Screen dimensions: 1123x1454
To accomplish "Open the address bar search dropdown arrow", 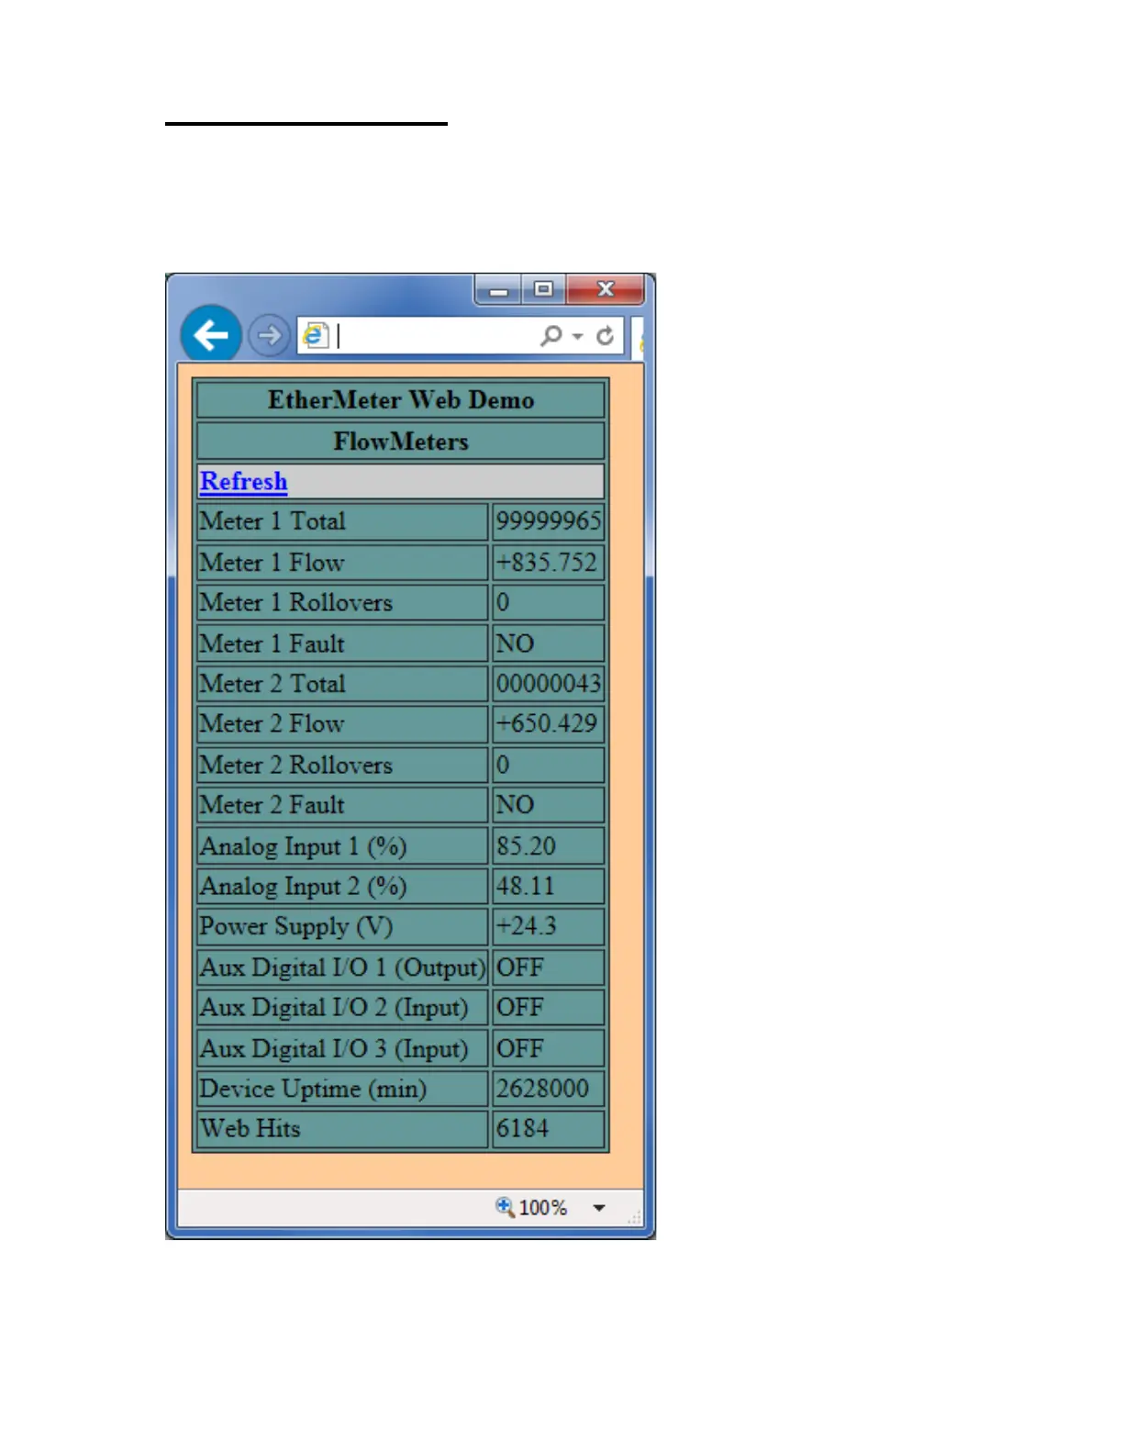I will (577, 336).
